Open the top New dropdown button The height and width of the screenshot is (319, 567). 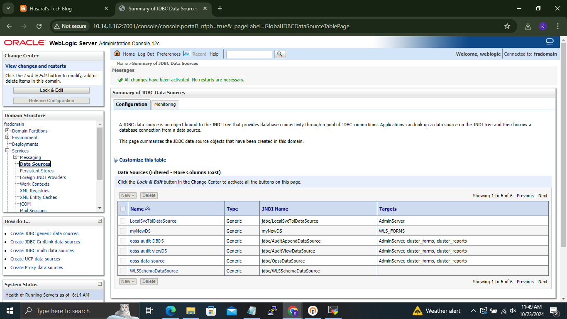[x=127, y=195]
